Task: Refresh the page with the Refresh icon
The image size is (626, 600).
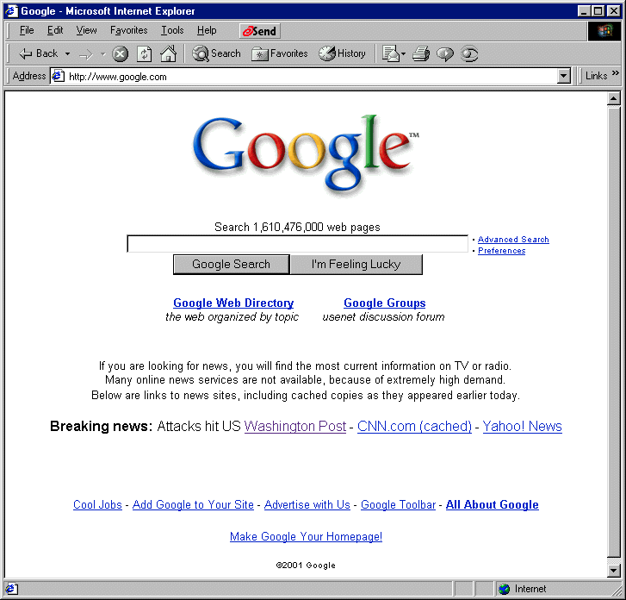Action: coord(144,54)
